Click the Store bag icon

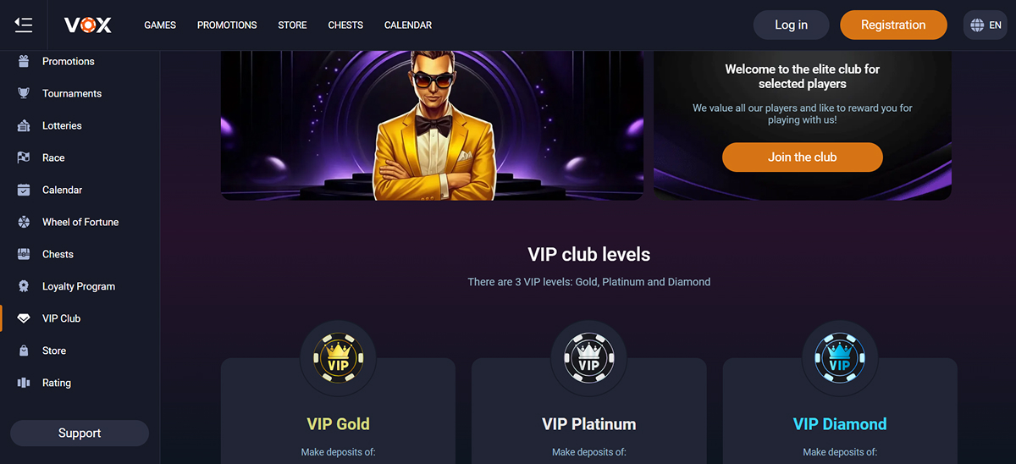(x=24, y=351)
